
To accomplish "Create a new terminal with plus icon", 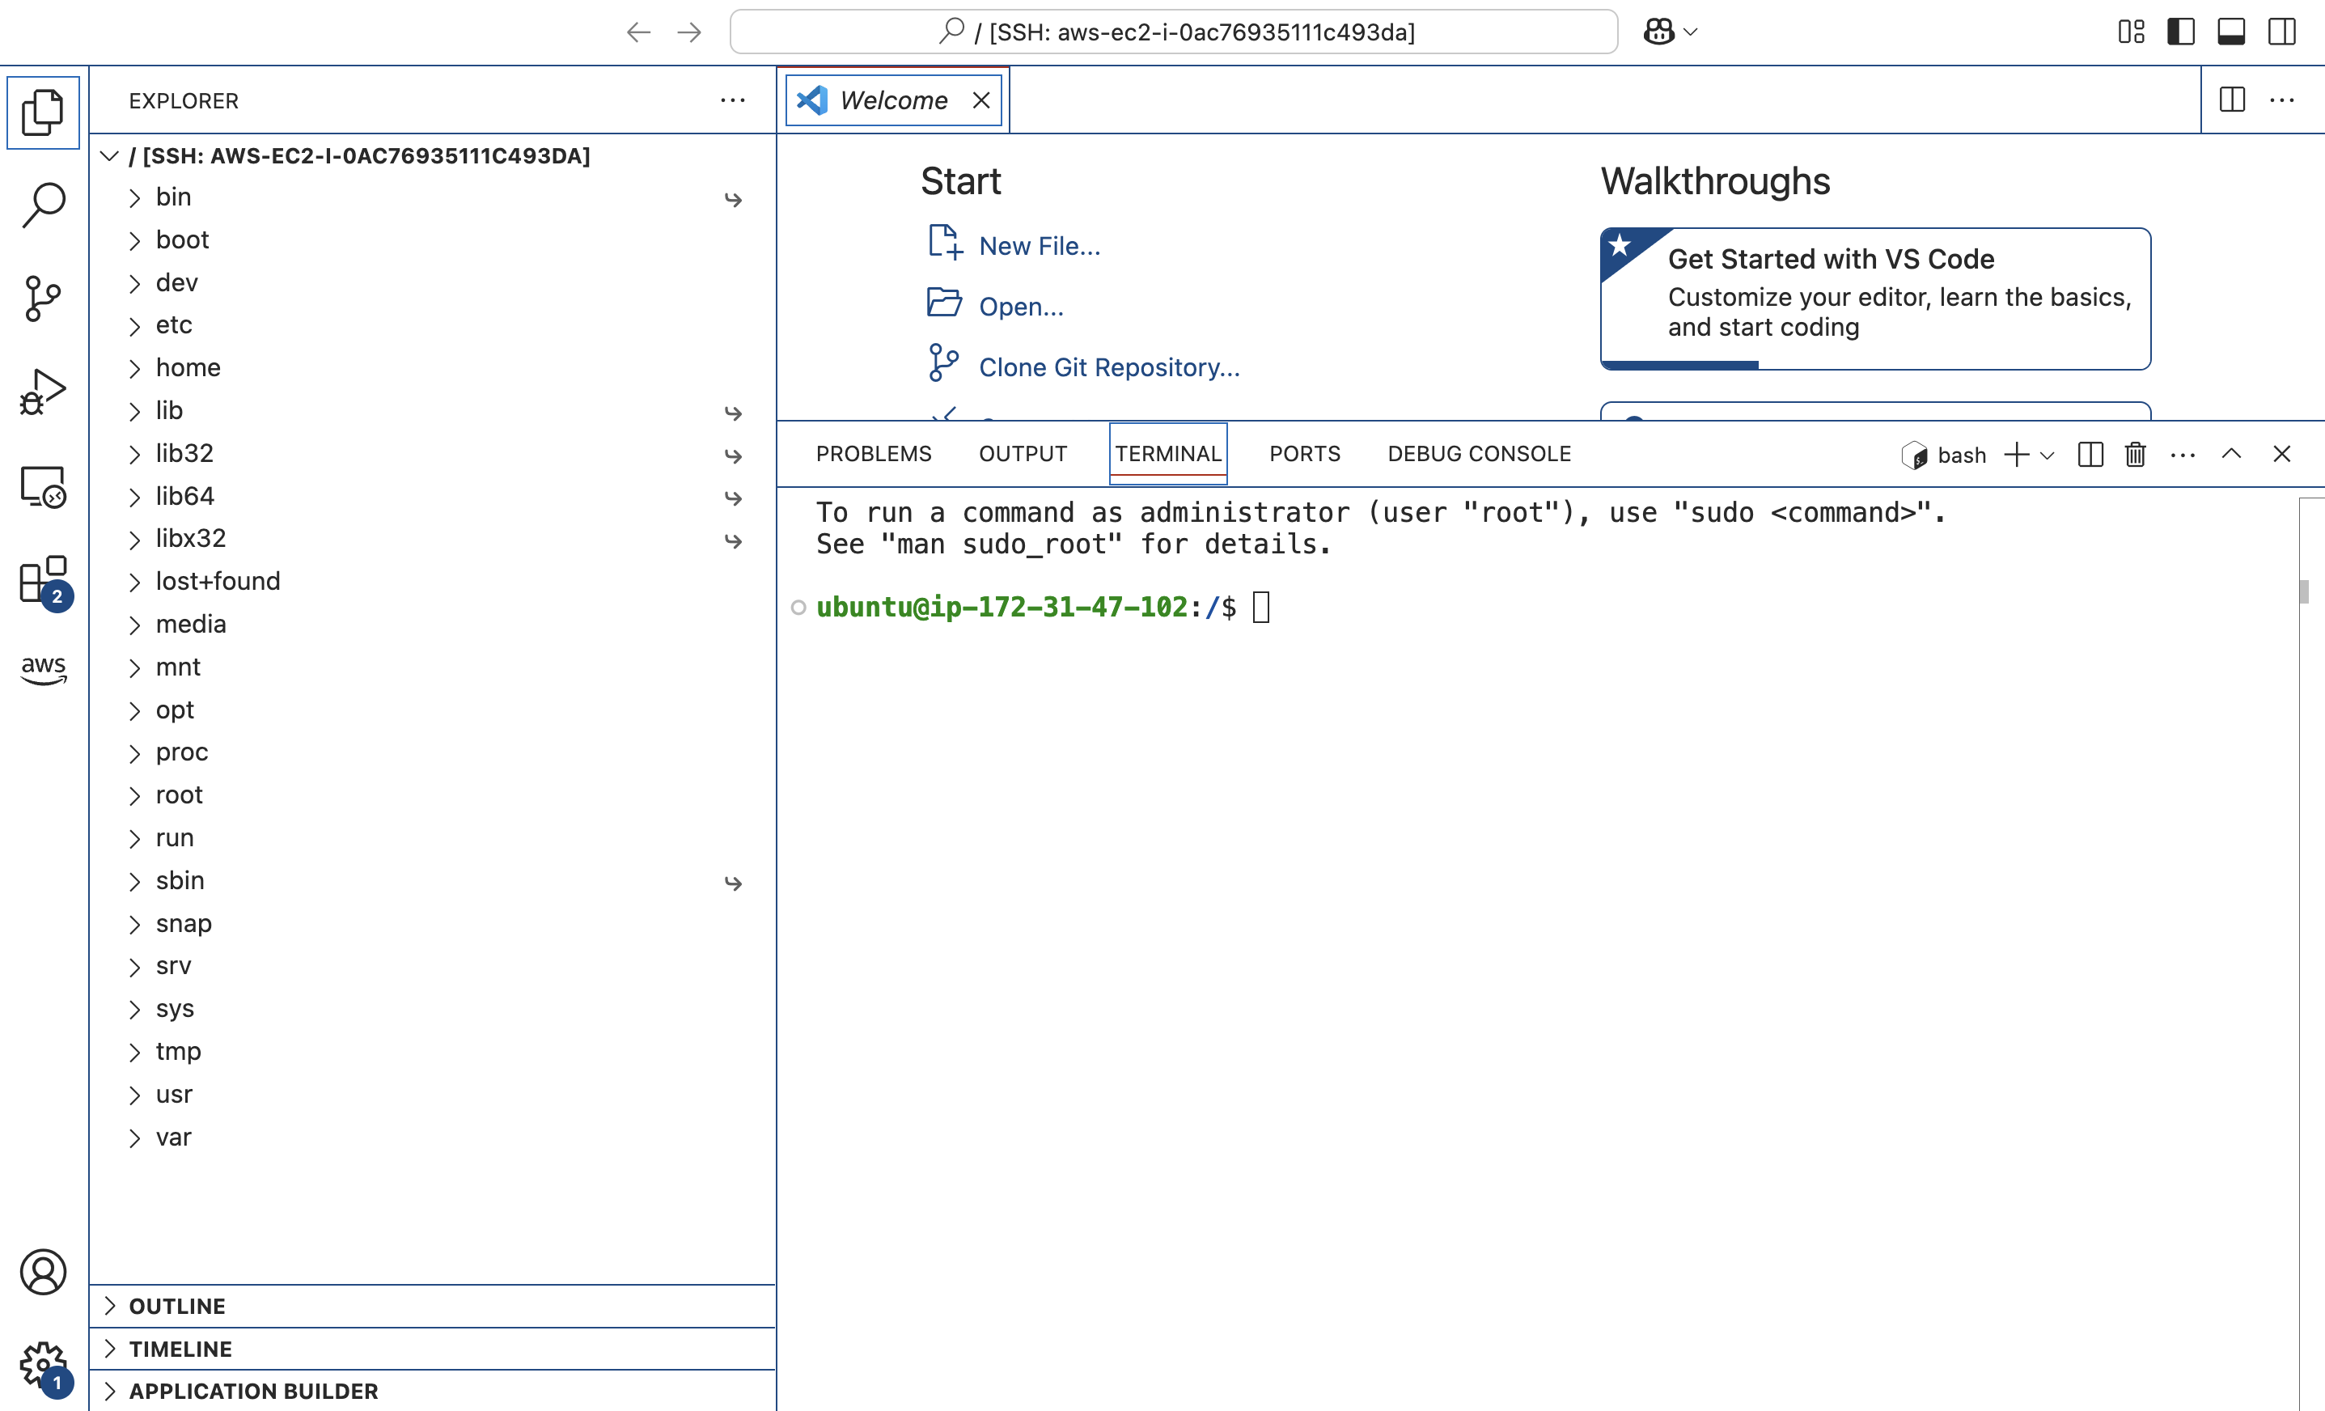I will tap(2015, 455).
